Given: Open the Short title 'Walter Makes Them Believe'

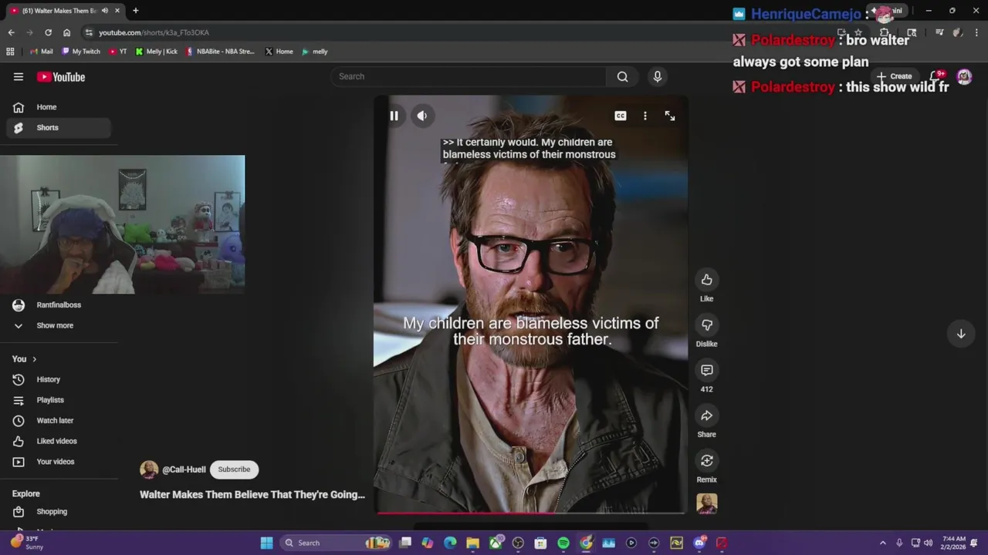Looking at the screenshot, I should pos(252,495).
